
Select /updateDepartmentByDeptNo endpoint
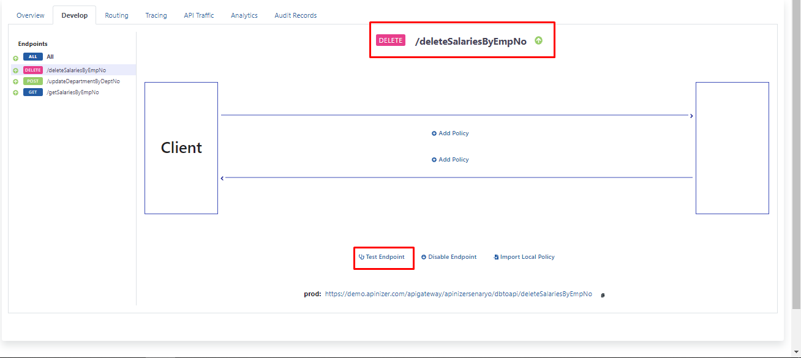[83, 81]
